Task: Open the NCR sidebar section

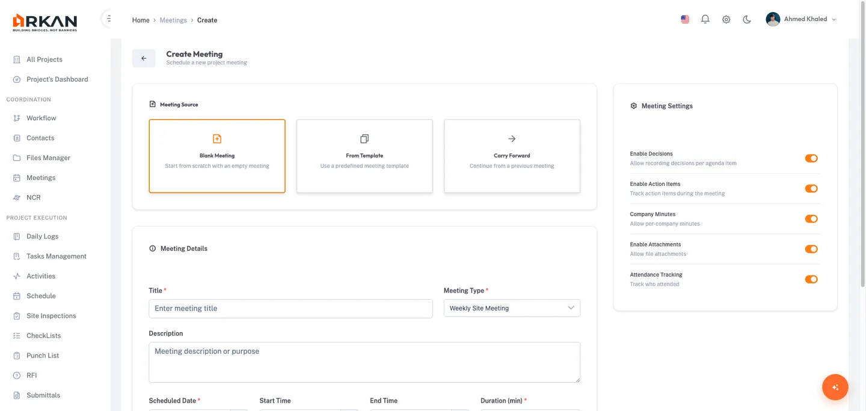Action: 34,197
